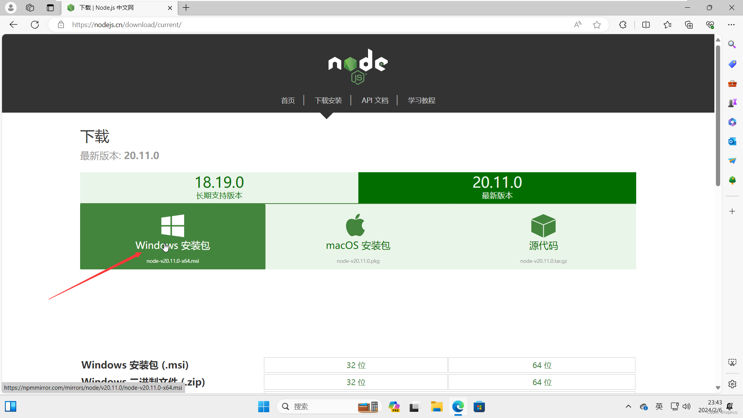Click the scrollbar up arrow
Screen dimensions: 743x418
click(718, 39)
